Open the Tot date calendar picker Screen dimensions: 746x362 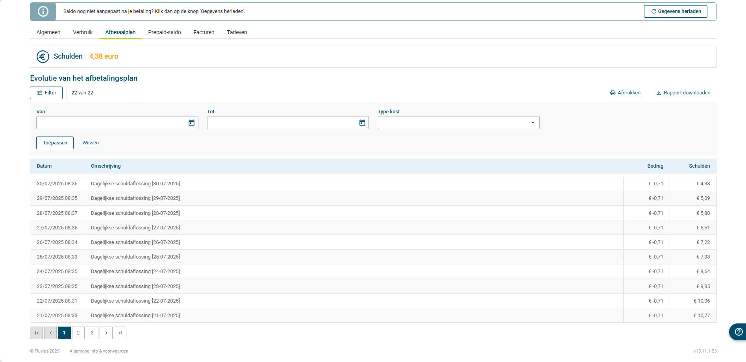click(362, 123)
